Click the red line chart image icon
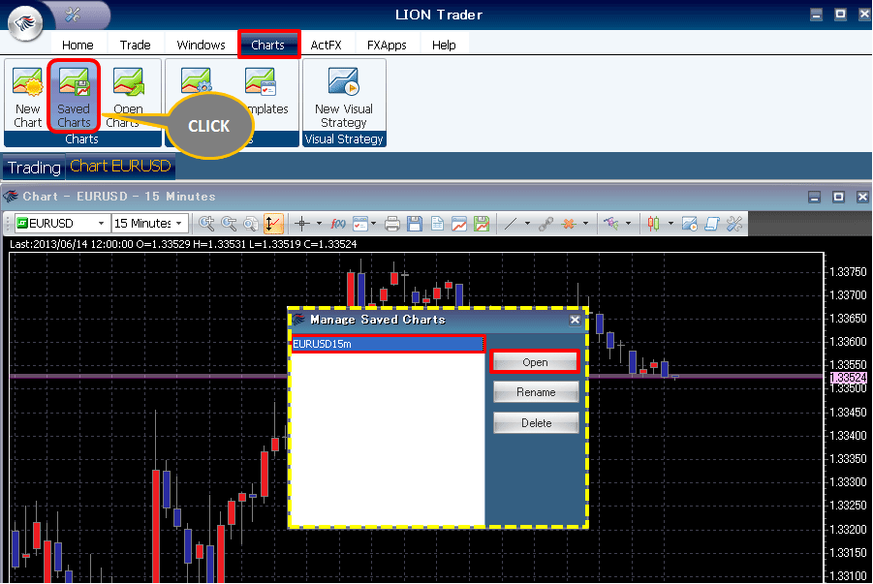This screenshot has width=873, height=584. (x=458, y=224)
